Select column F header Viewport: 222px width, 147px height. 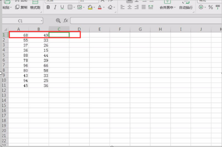point(120,29)
